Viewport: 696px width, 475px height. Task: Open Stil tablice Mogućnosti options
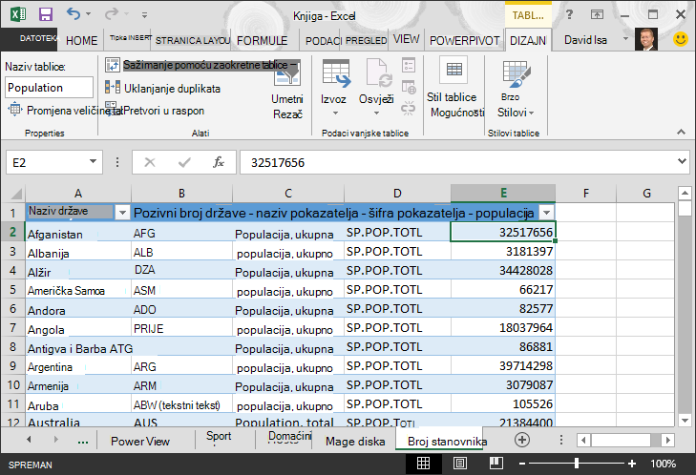454,89
